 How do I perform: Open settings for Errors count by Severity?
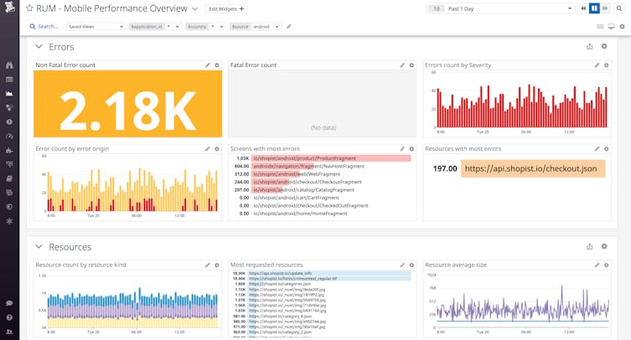click(607, 65)
